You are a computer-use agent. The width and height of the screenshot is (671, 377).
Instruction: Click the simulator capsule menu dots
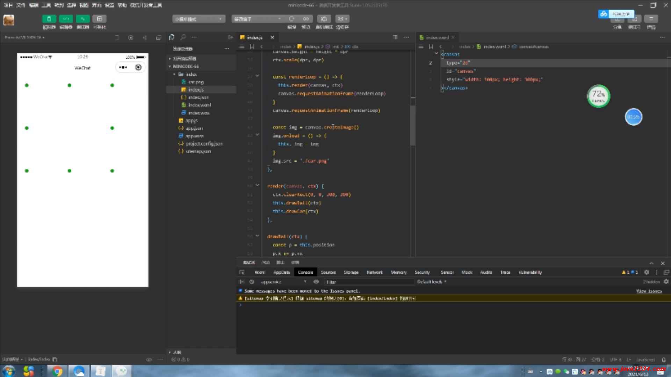(123, 67)
